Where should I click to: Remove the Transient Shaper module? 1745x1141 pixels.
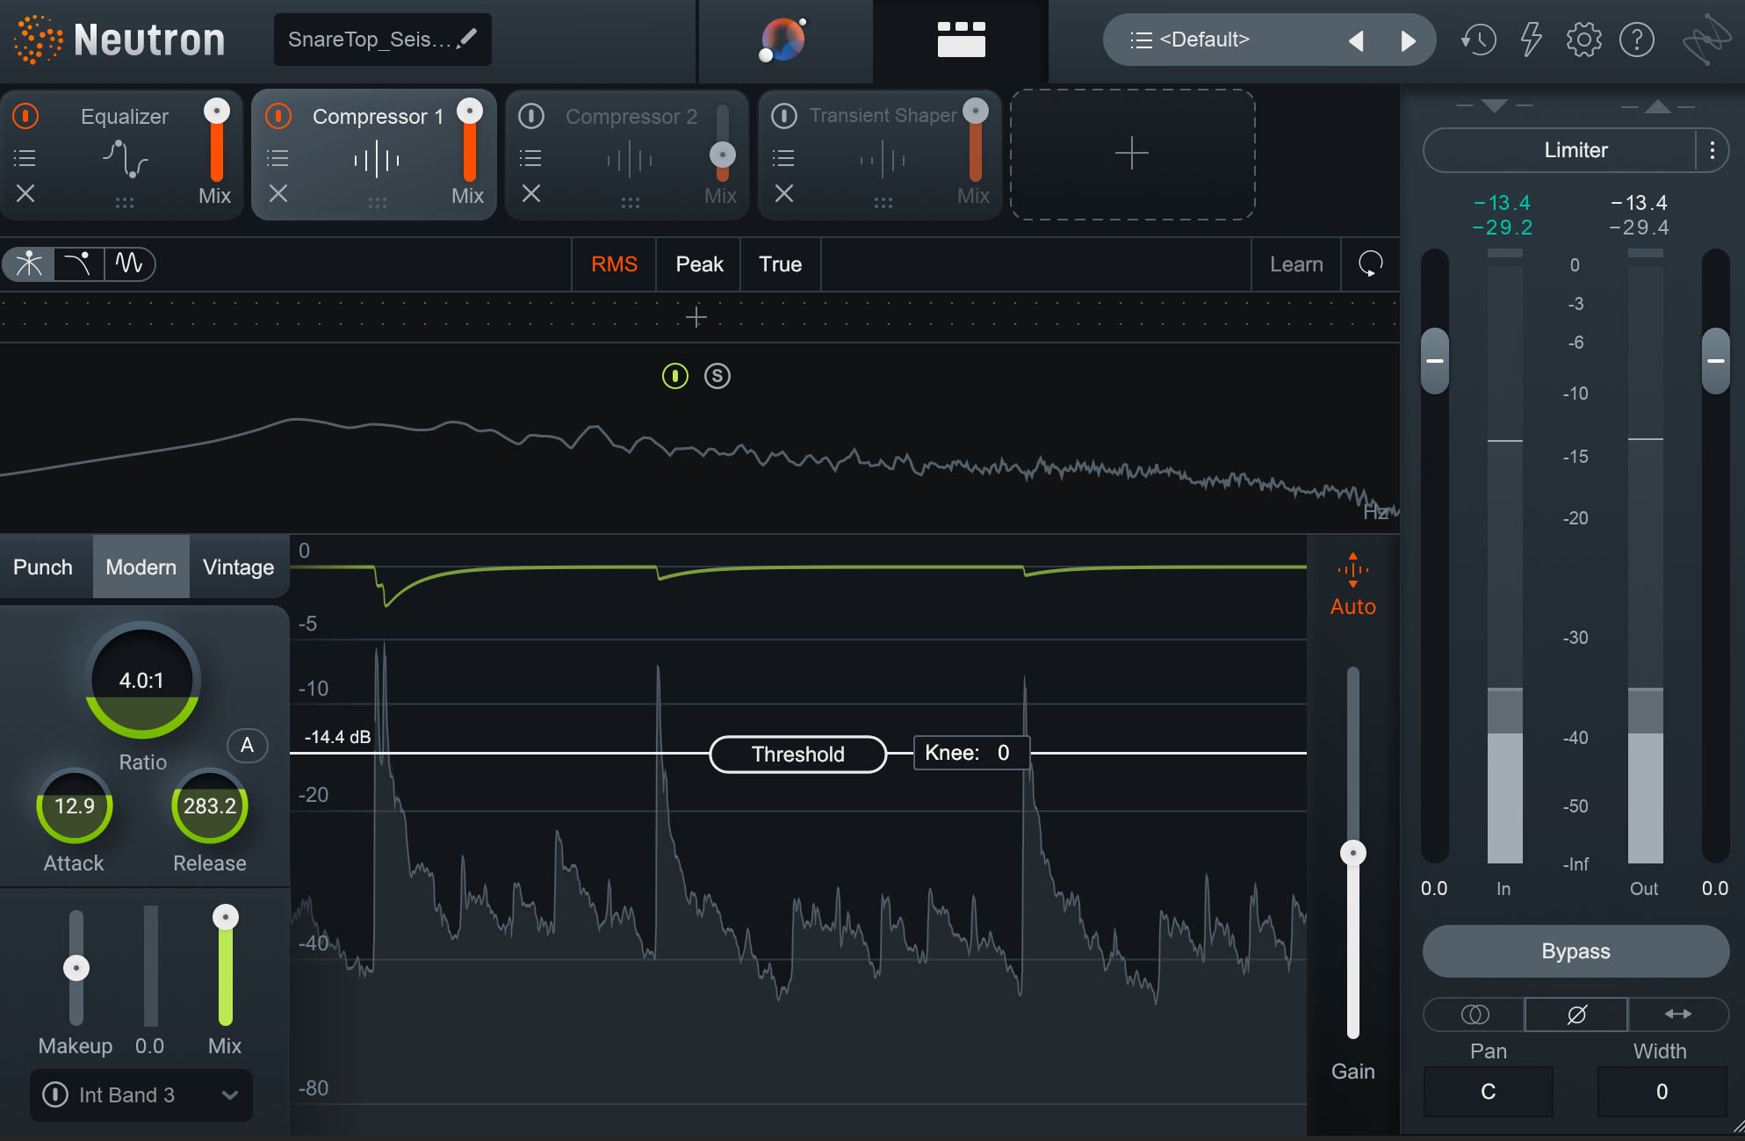coord(784,193)
